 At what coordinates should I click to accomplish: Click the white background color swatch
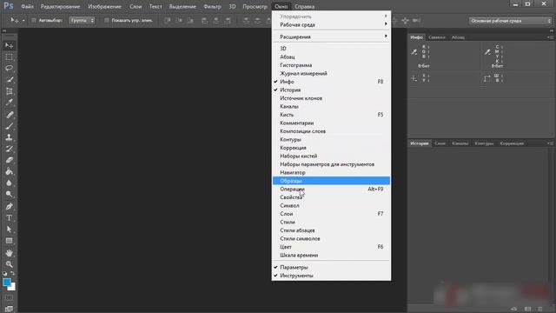[13, 288]
